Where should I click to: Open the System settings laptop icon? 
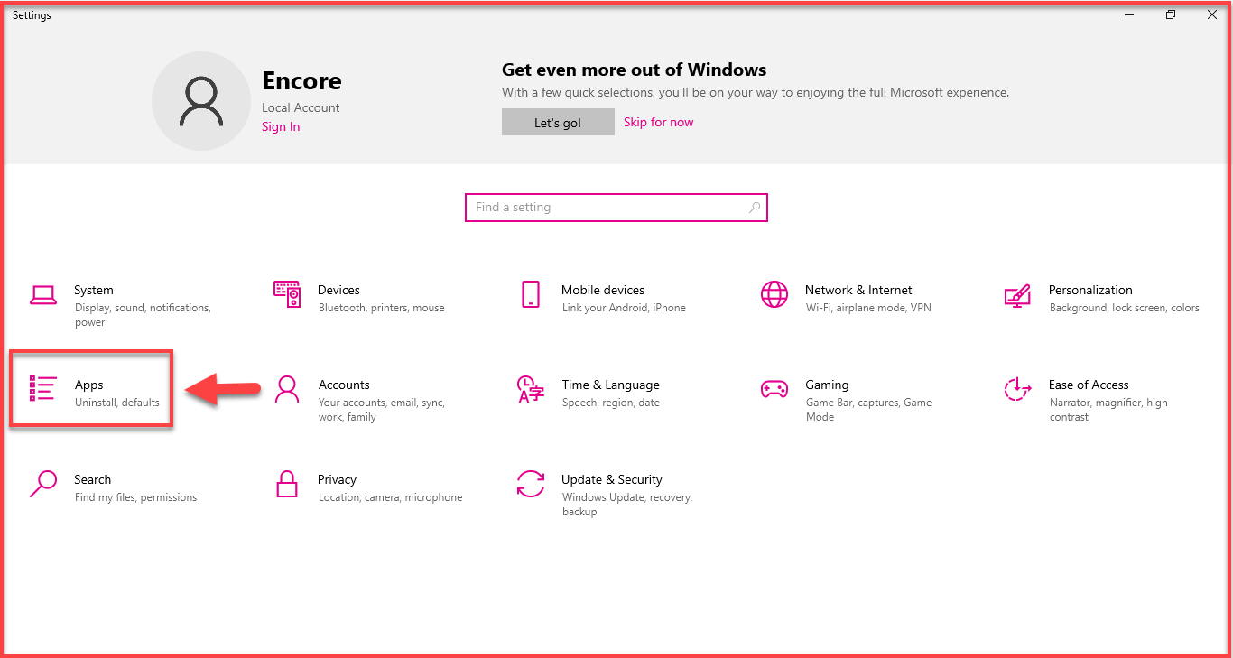pyautogui.click(x=43, y=295)
